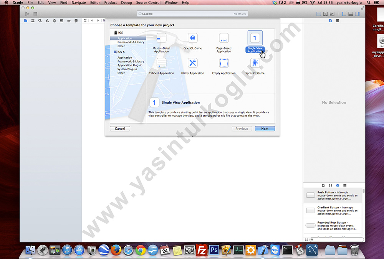Show the Debug navigator
The image size is (384, 259).
click(x=62, y=21)
